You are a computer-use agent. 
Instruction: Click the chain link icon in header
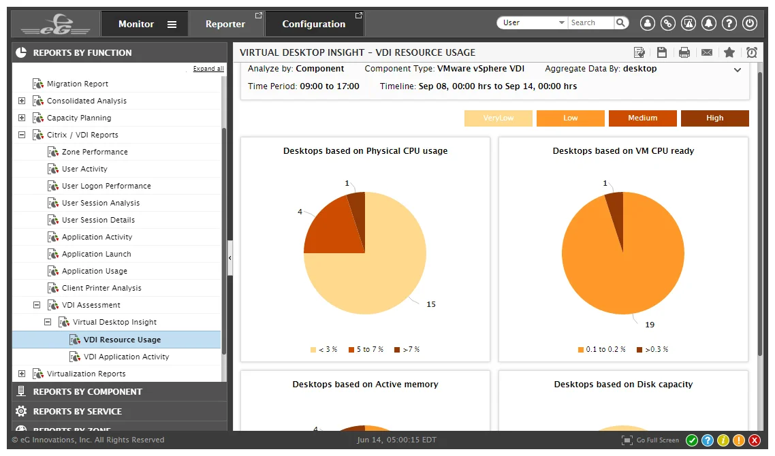point(668,22)
